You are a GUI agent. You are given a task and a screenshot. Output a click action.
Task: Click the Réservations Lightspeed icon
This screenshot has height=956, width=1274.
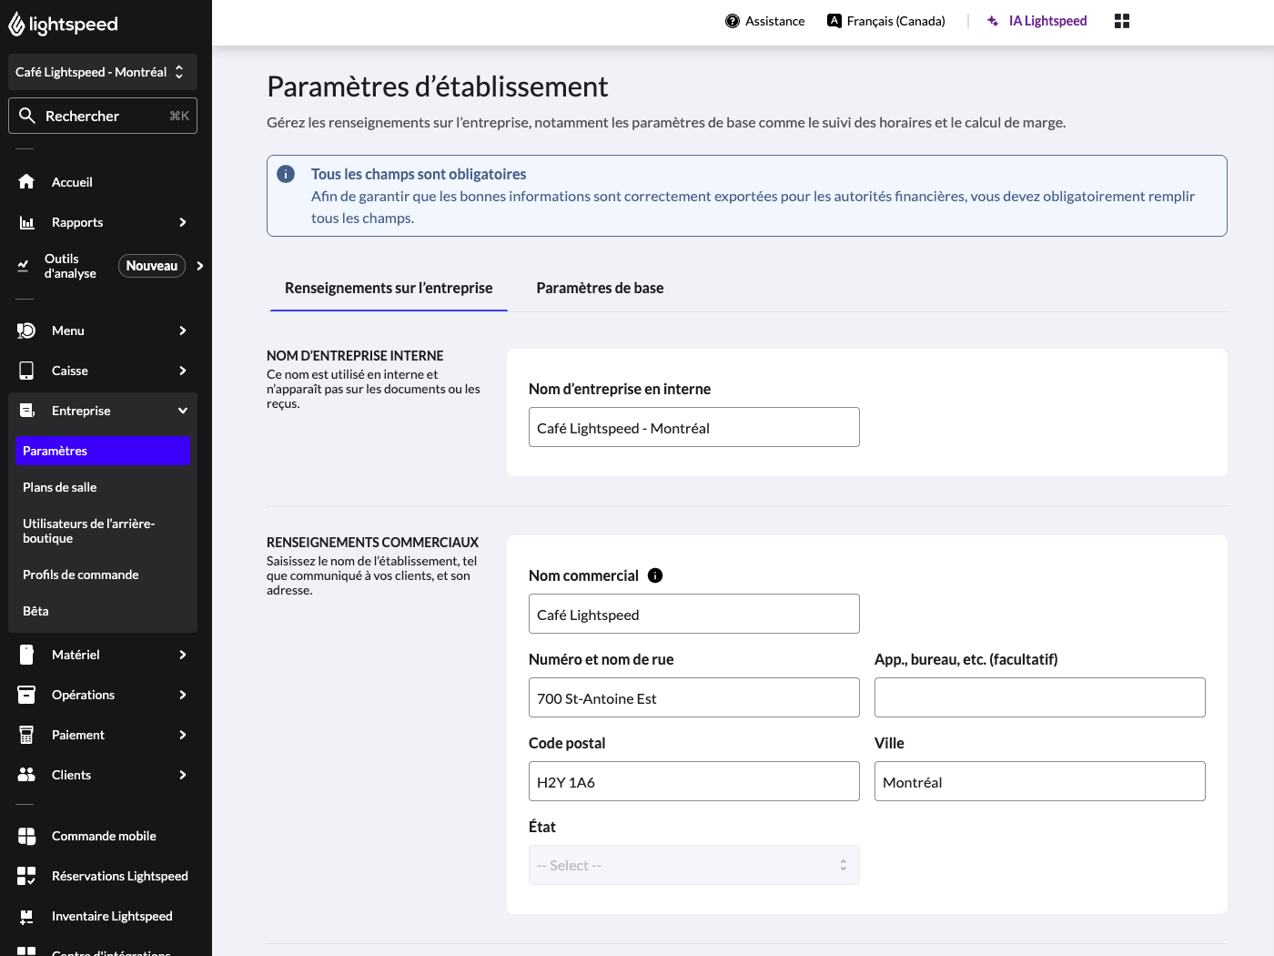click(26, 876)
